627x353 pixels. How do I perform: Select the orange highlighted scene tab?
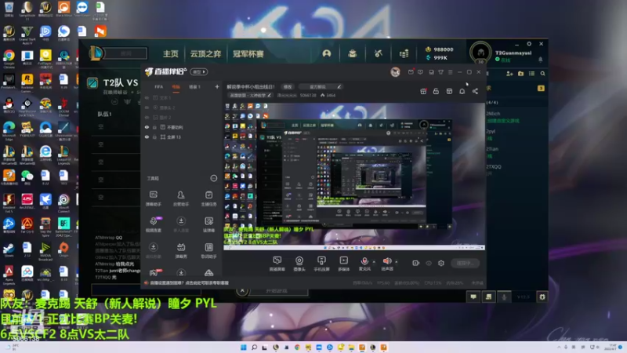[x=176, y=86]
